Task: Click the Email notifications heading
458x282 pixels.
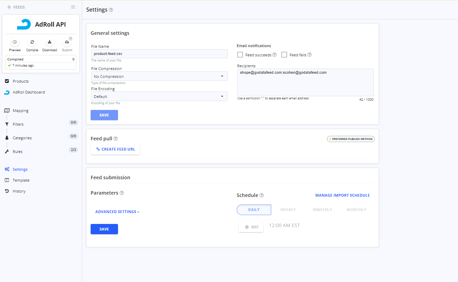Action: [254, 46]
